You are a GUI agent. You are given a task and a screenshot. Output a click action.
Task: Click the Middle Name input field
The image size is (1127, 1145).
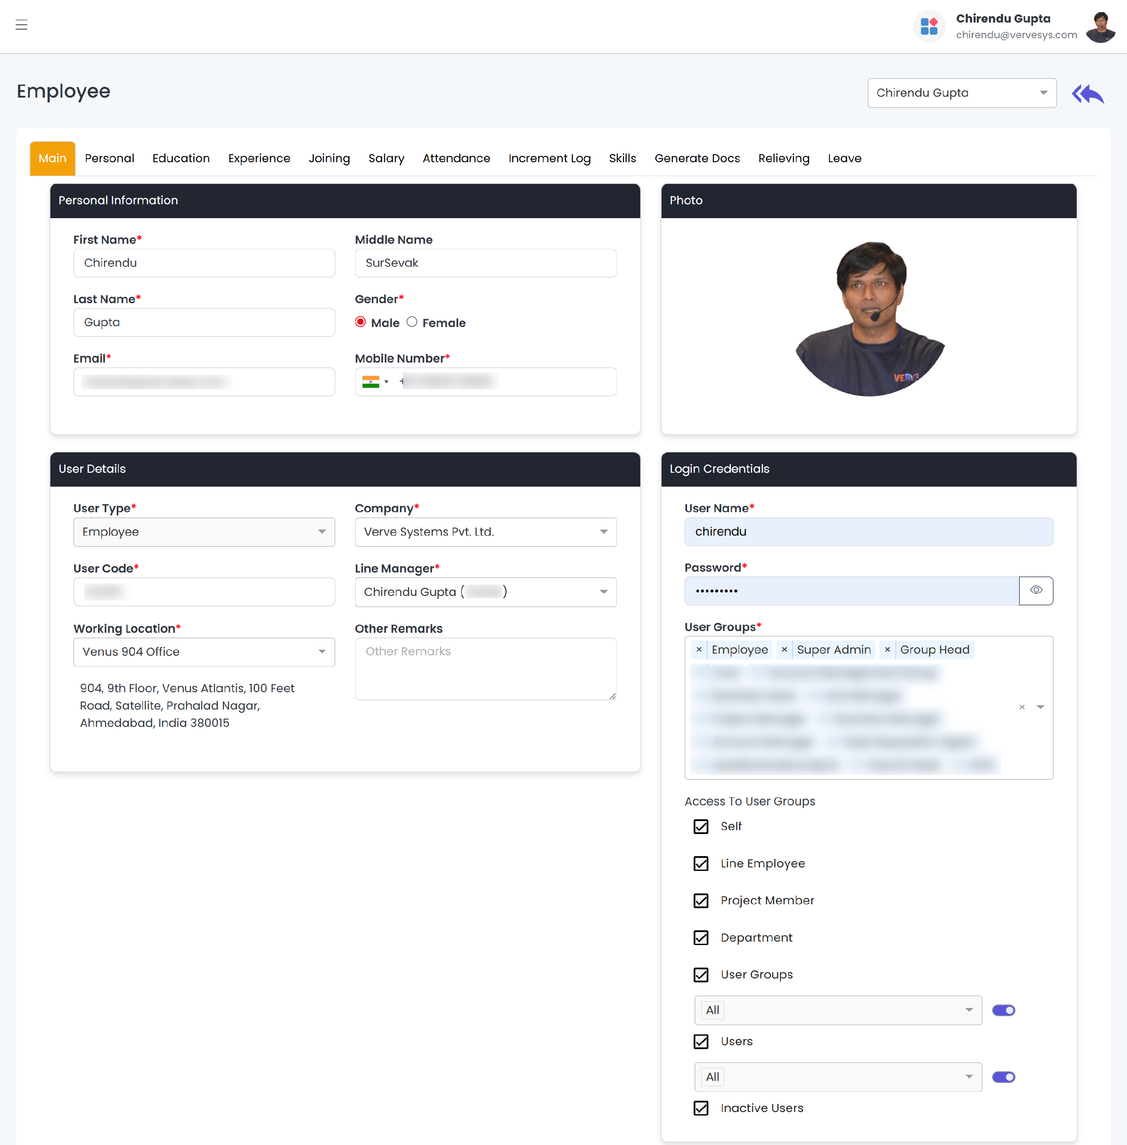click(485, 263)
